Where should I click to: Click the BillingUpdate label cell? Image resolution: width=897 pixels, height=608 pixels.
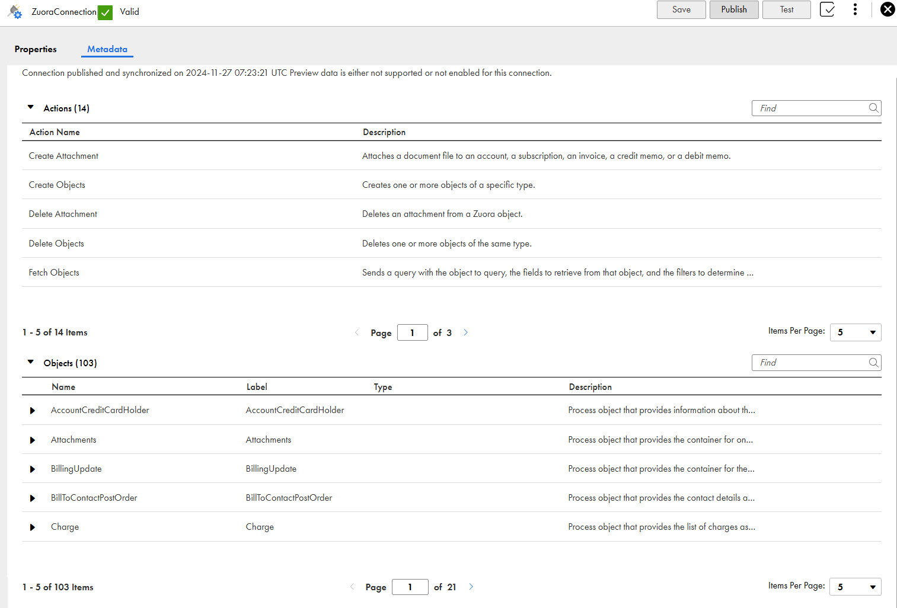(271, 469)
